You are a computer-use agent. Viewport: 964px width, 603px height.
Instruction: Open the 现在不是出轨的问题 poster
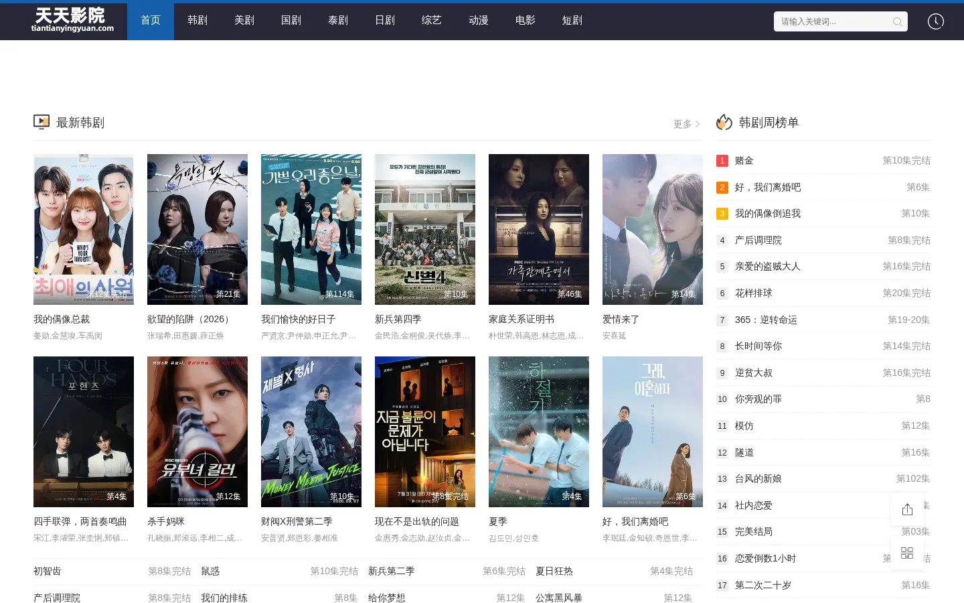point(425,431)
